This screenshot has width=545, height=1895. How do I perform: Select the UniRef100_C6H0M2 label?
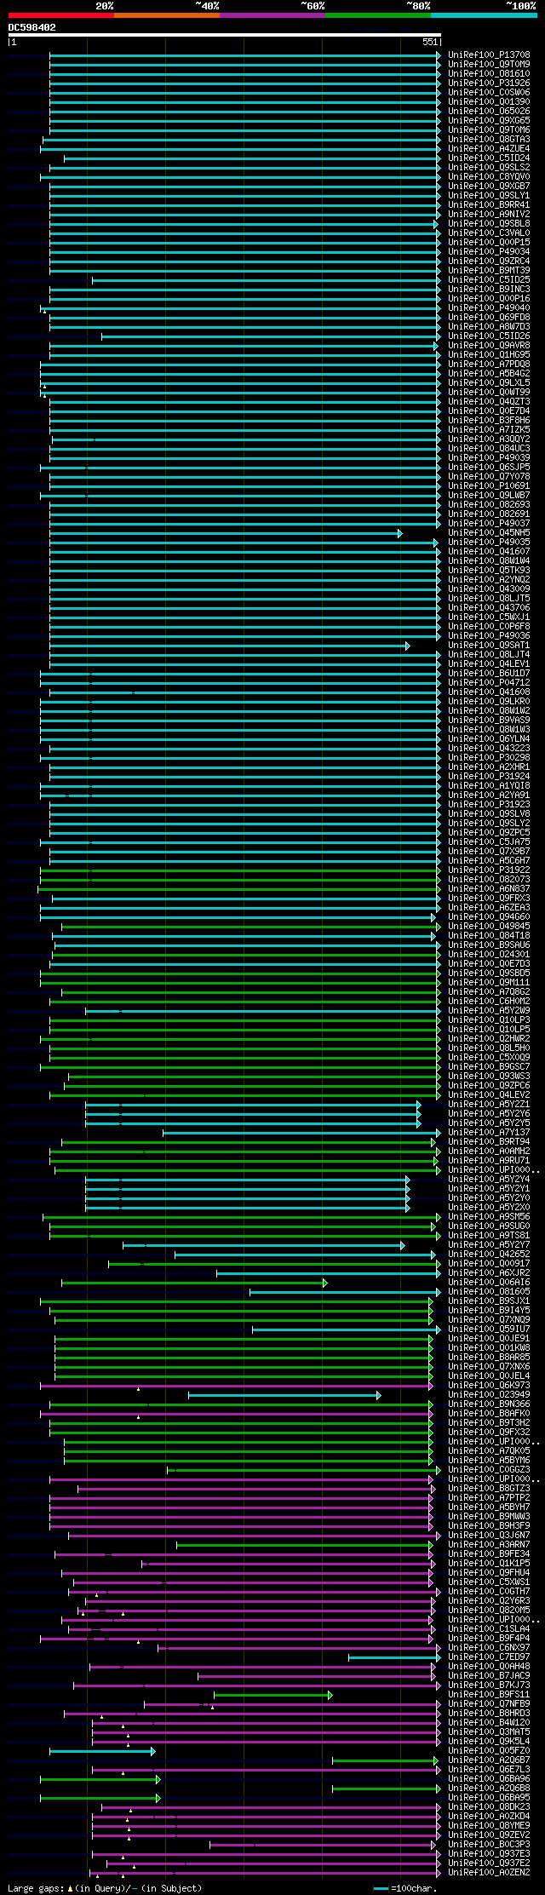pos(489,1002)
